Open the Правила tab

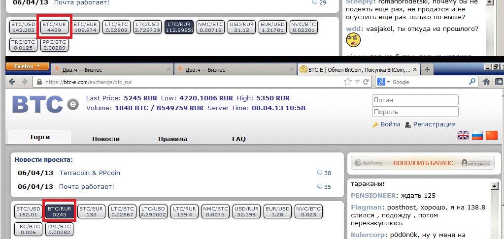pos(172,139)
